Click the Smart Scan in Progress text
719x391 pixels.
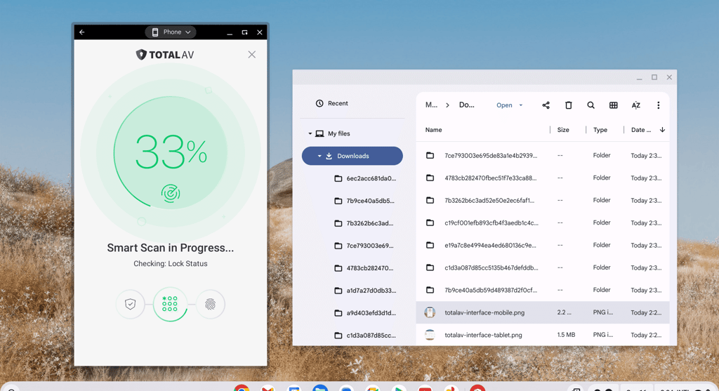171,248
